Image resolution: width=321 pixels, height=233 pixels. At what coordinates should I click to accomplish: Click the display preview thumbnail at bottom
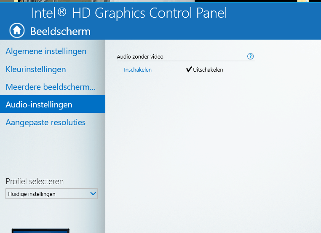[40, 231]
